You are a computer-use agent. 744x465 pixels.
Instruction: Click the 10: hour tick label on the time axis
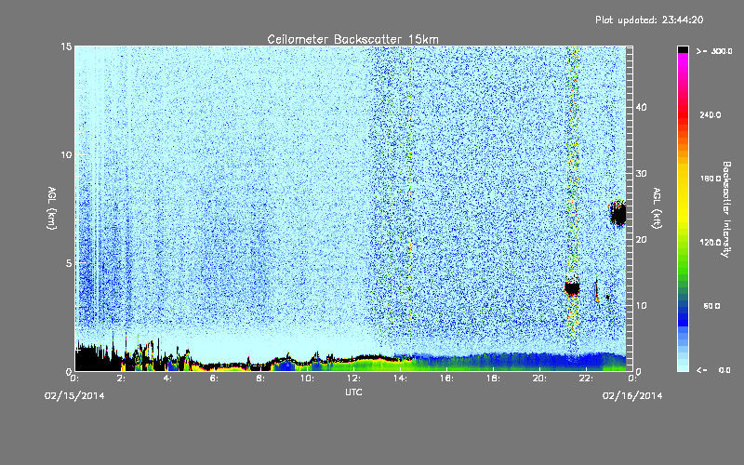click(x=307, y=379)
